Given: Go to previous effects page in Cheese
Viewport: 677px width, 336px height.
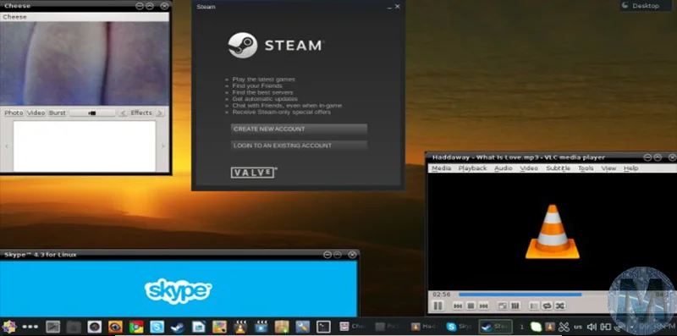Looking at the screenshot, I should (123, 113).
